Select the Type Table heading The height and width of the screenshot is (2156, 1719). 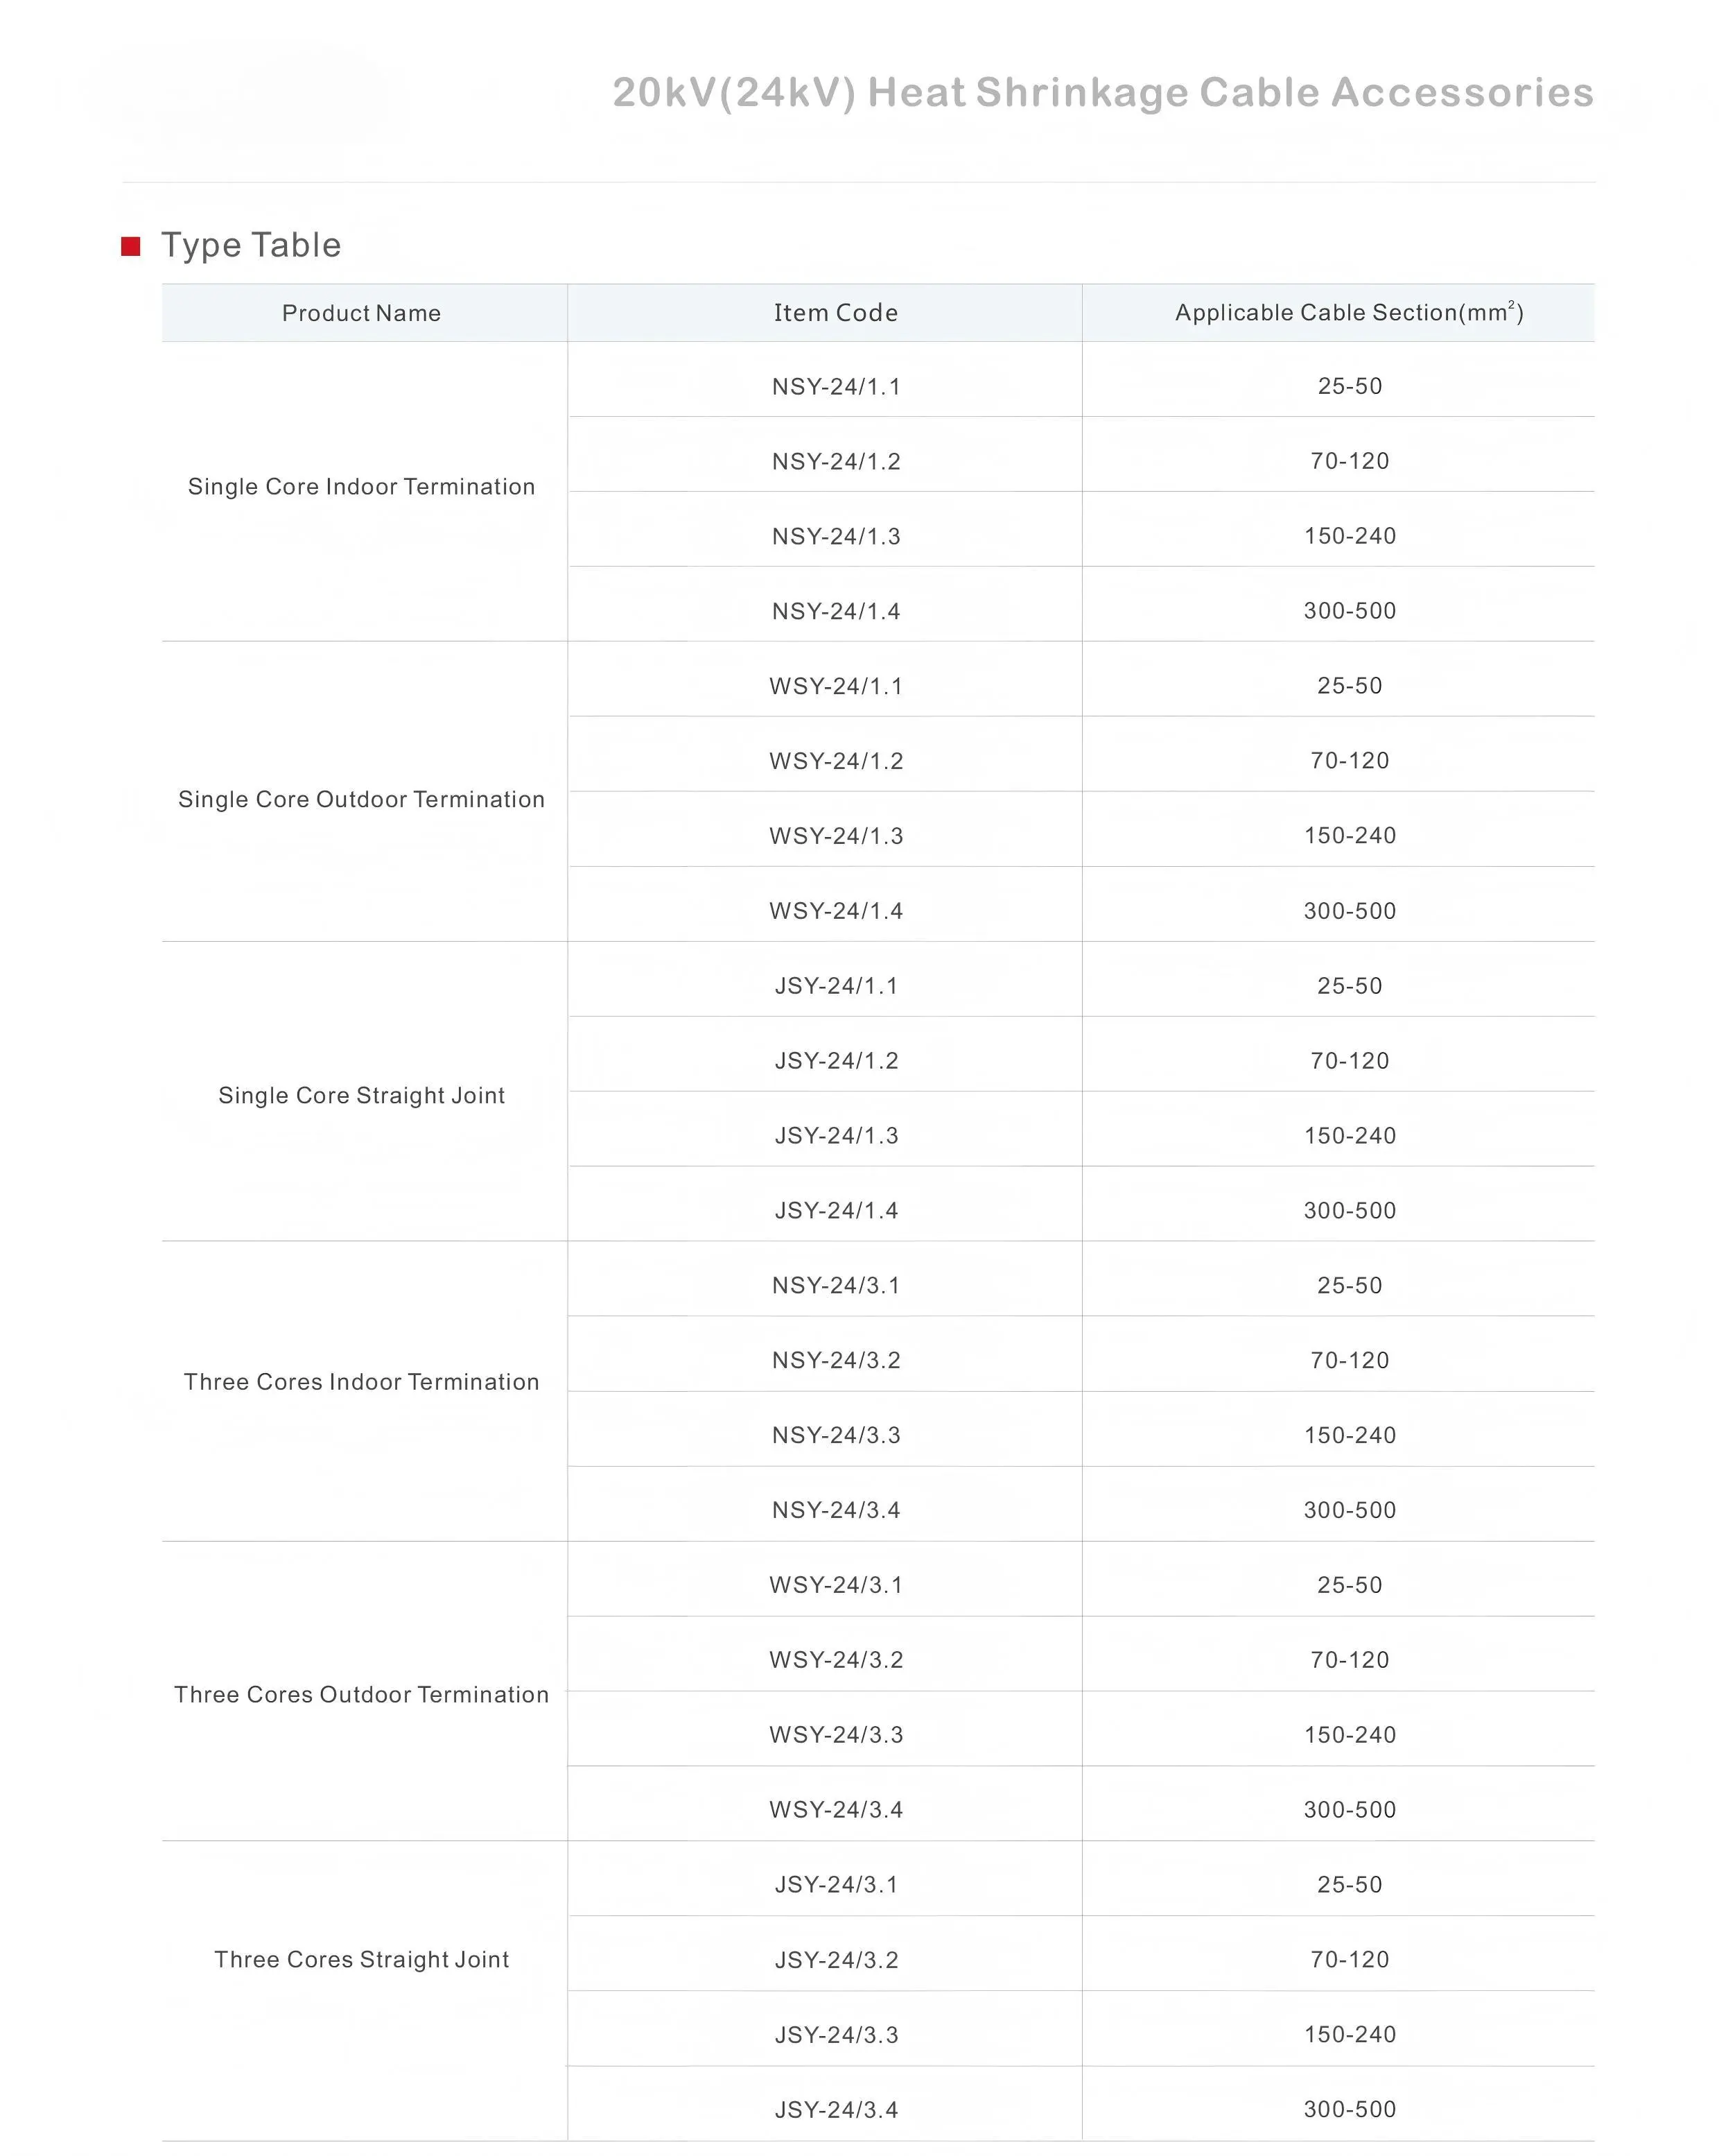pyautogui.click(x=251, y=246)
